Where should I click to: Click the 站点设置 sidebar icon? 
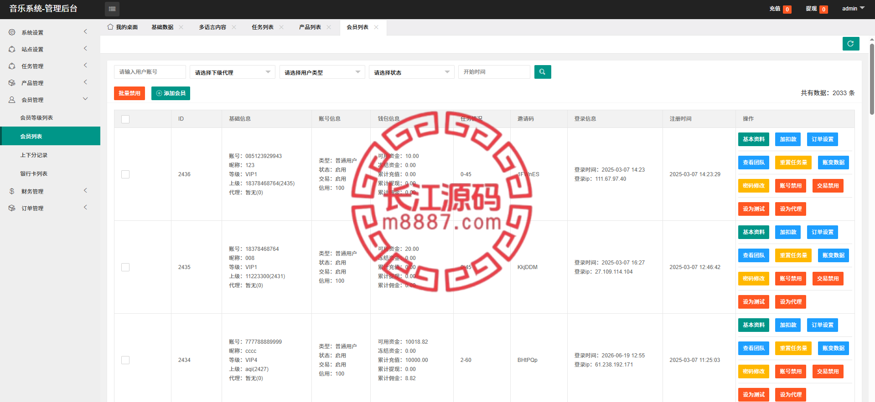tap(12, 49)
